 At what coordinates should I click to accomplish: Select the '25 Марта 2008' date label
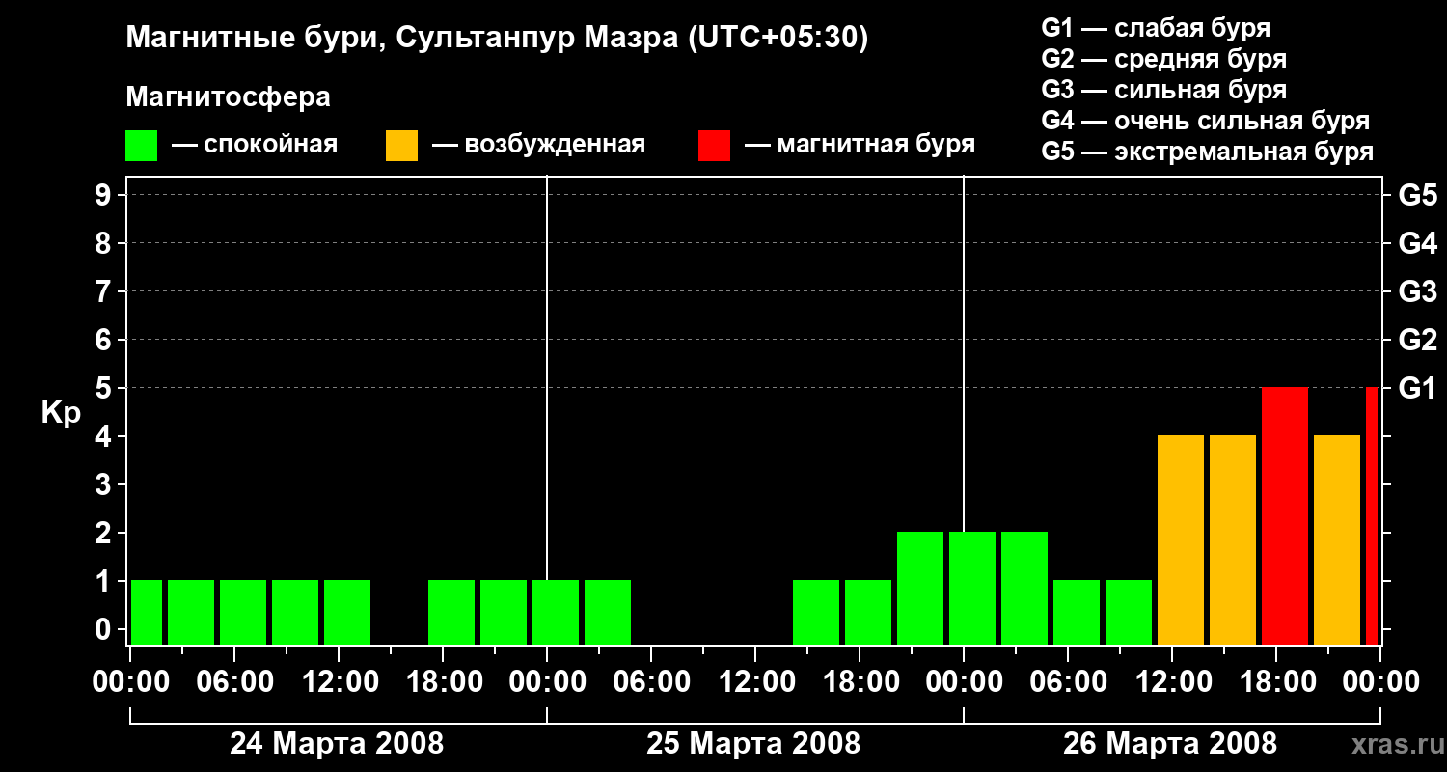753,744
